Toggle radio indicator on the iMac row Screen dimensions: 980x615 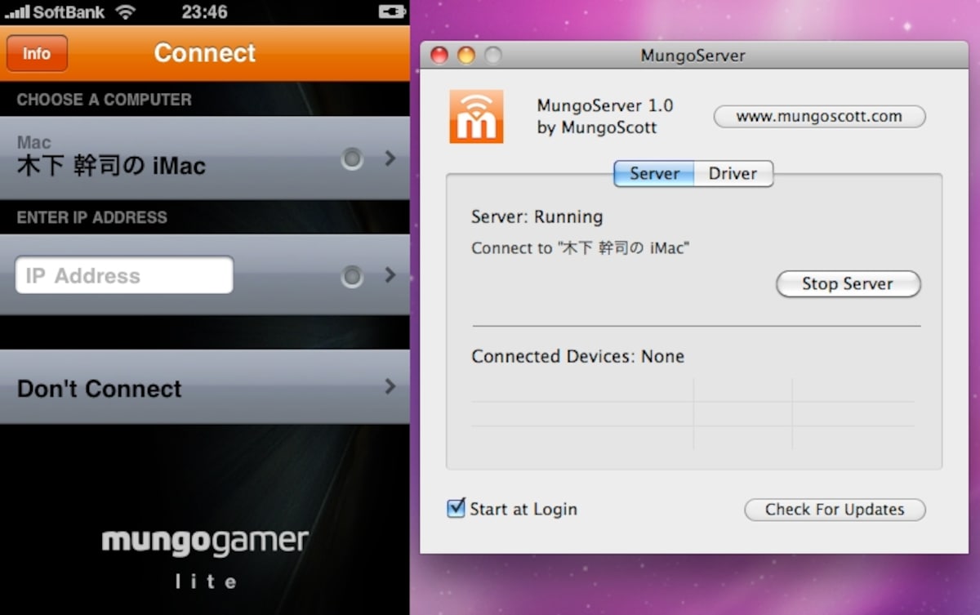click(352, 159)
